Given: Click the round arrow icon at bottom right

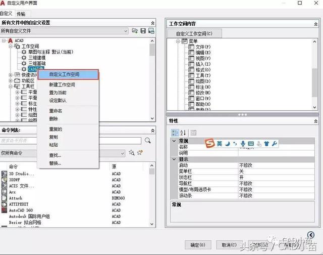Looking at the screenshot, I should pos(311,235).
